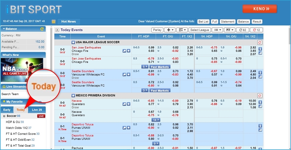Open the MY odds type dropdown

pyautogui.click(x=229, y=30)
